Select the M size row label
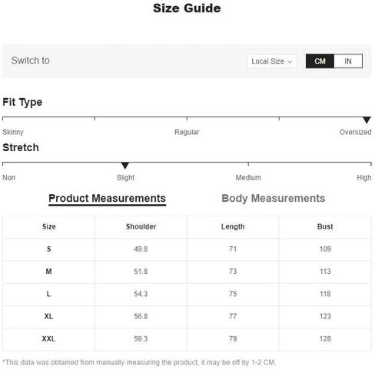Screen dimensions: 375x369 48,272
